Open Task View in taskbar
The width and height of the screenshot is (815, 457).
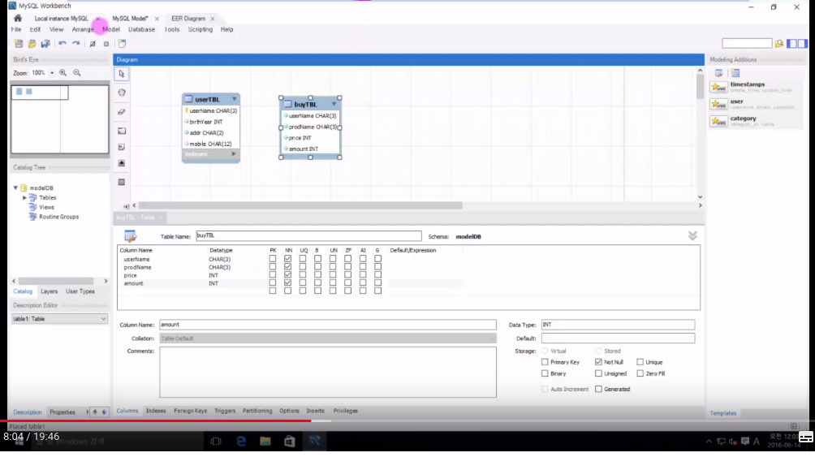click(x=216, y=442)
